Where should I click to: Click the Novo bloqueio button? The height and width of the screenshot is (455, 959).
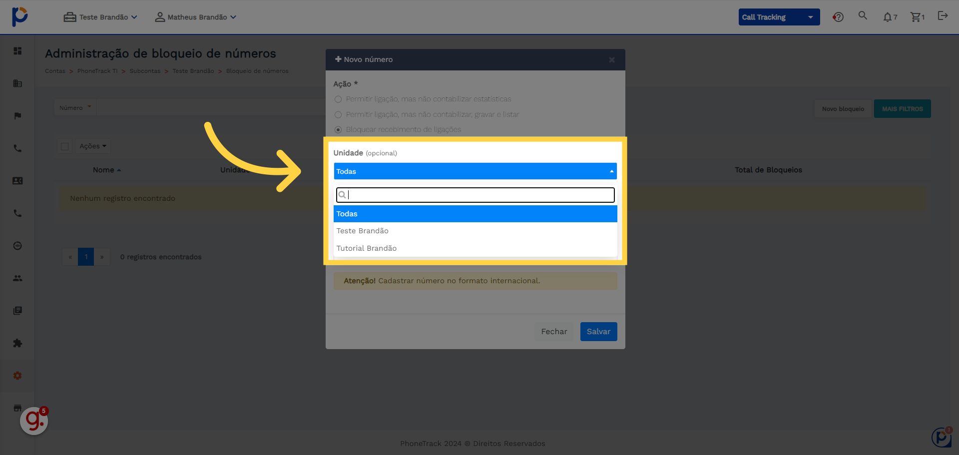tap(843, 109)
